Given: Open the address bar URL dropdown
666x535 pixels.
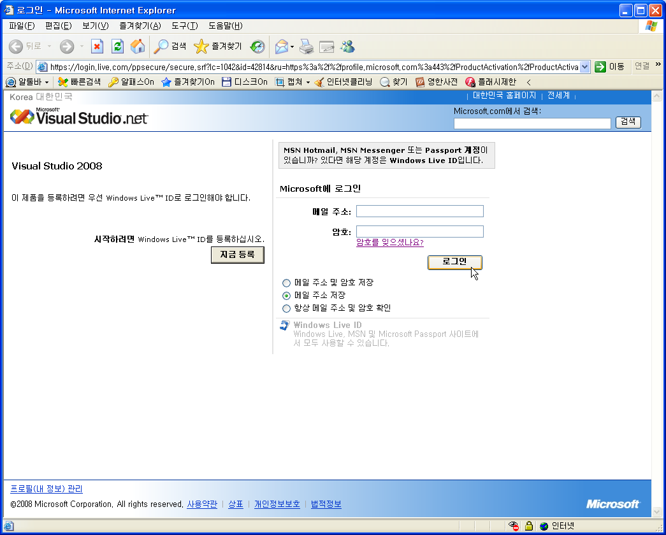Looking at the screenshot, I should pyautogui.click(x=585, y=67).
